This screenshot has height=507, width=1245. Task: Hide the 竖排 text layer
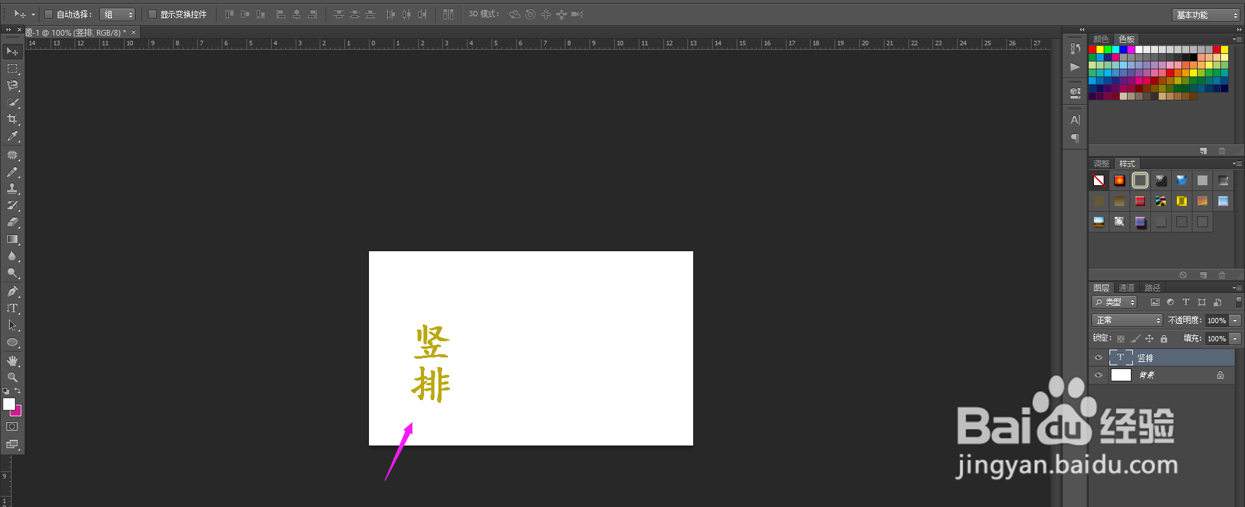pos(1098,357)
